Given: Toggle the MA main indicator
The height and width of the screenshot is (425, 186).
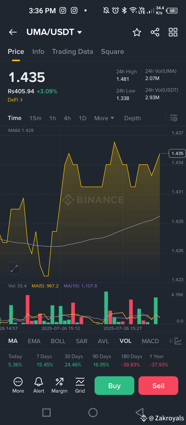Looking at the screenshot, I should tap(13, 341).
